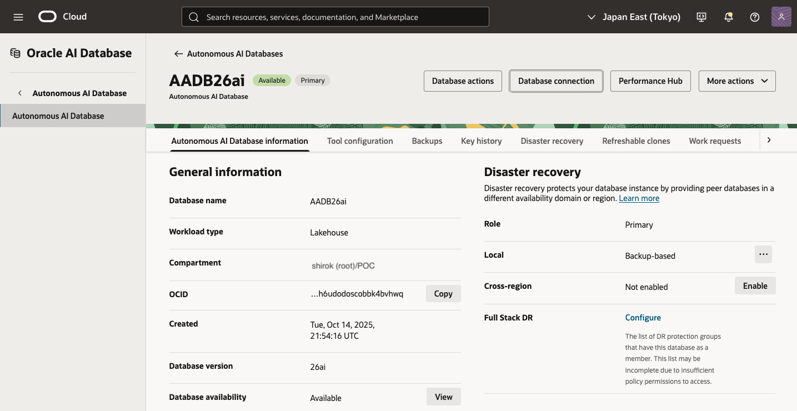Enable cross-region disaster recovery
This screenshot has width=797, height=411.
pyautogui.click(x=755, y=286)
